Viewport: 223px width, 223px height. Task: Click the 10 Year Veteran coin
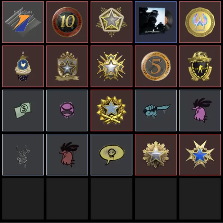[67, 22]
